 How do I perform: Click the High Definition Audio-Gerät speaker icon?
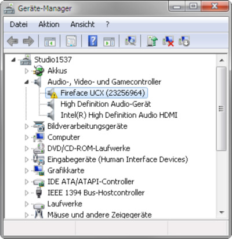50,104
